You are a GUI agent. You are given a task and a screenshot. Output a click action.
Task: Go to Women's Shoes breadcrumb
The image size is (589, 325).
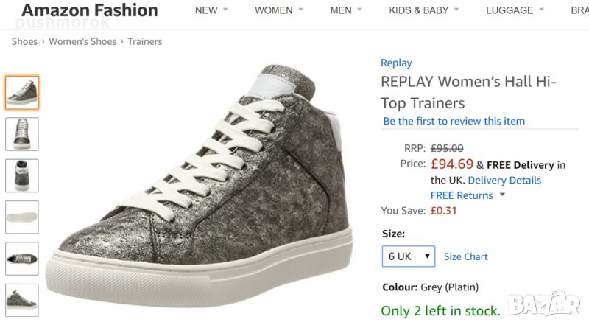point(82,41)
